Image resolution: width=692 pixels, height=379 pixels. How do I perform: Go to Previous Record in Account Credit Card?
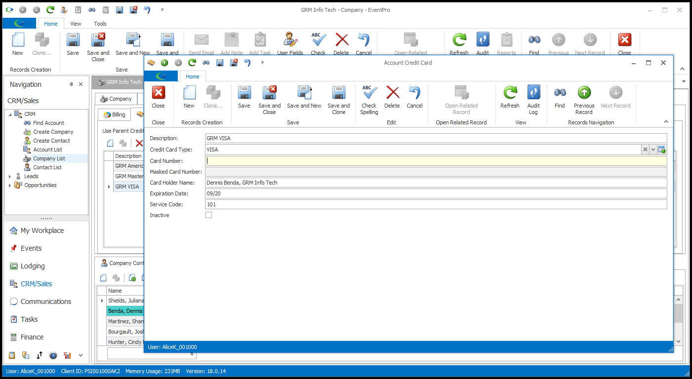pyautogui.click(x=584, y=100)
